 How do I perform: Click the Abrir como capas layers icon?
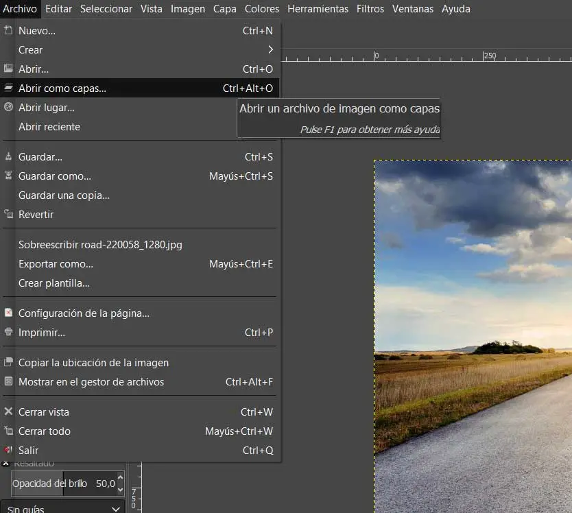click(x=8, y=88)
